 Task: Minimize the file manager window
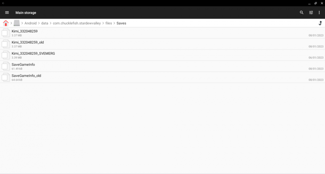pyautogui.click(x=309, y=3)
